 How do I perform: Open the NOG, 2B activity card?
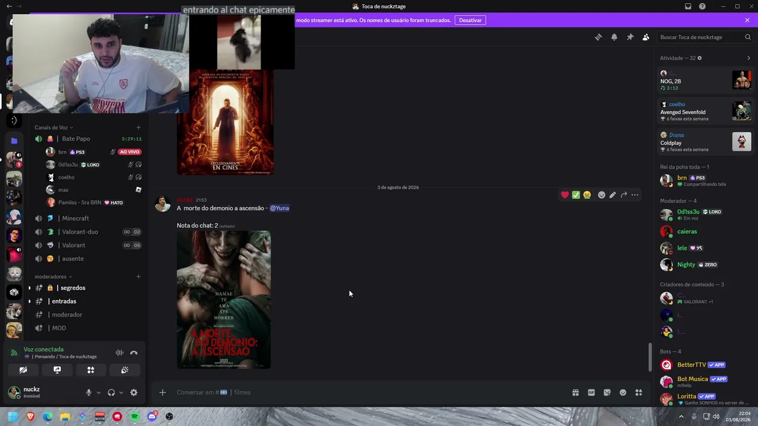click(x=705, y=80)
